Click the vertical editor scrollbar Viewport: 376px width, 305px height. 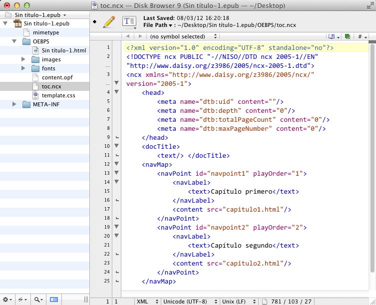[372, 158]
